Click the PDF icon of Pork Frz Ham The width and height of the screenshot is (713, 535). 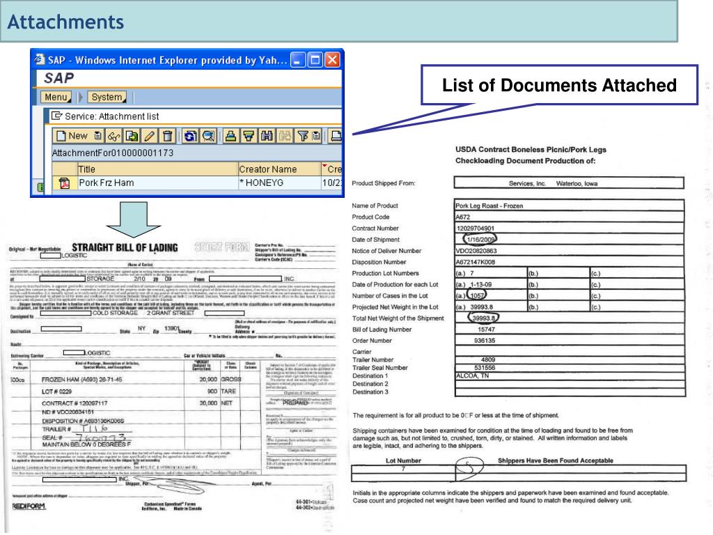[x=65, y=183]
